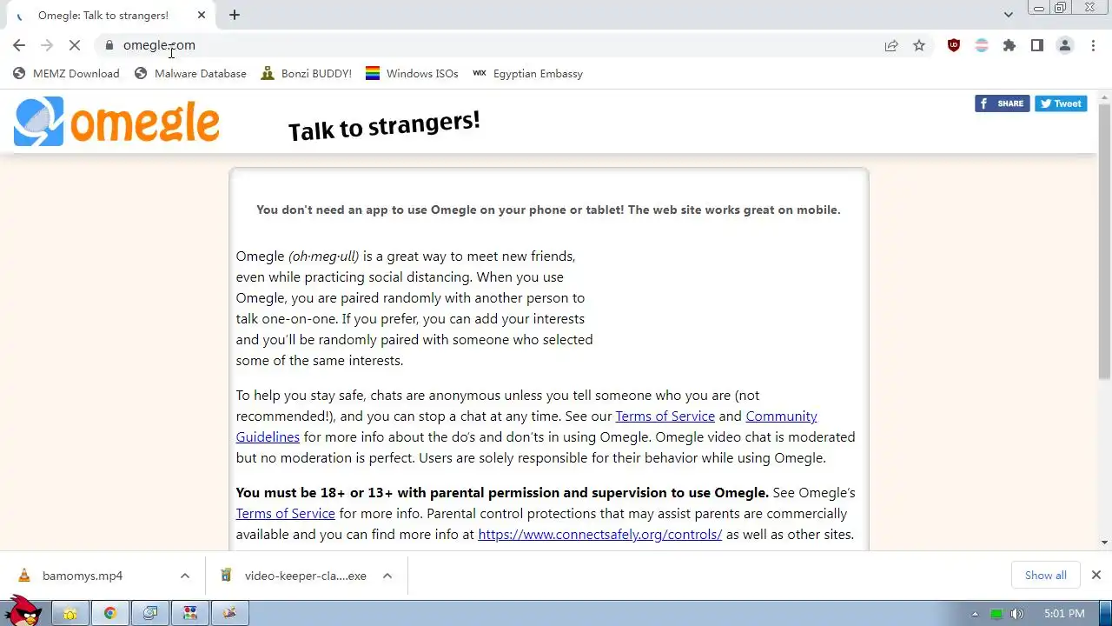Open the Angry Bird start button
This screenshot has height=626, width=1112.
point(22,610)
